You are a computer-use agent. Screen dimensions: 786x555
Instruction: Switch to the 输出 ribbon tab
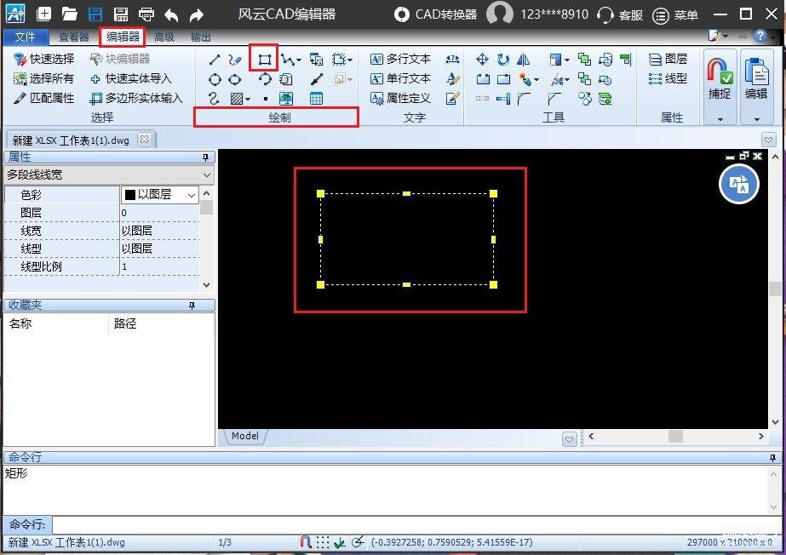pyautogui.click(x=201, y=37)
